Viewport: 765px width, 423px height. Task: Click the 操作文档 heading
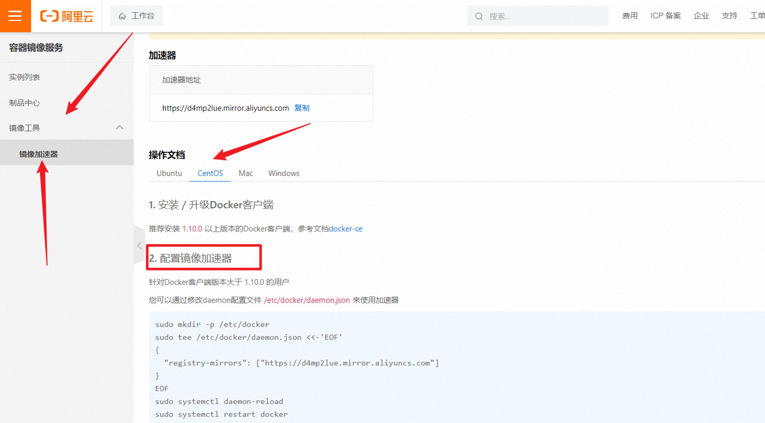click(x=167, y=155)
